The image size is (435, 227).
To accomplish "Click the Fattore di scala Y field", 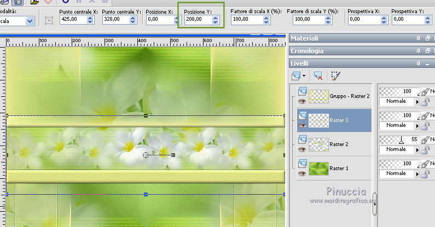I will [x=309, y=19].
